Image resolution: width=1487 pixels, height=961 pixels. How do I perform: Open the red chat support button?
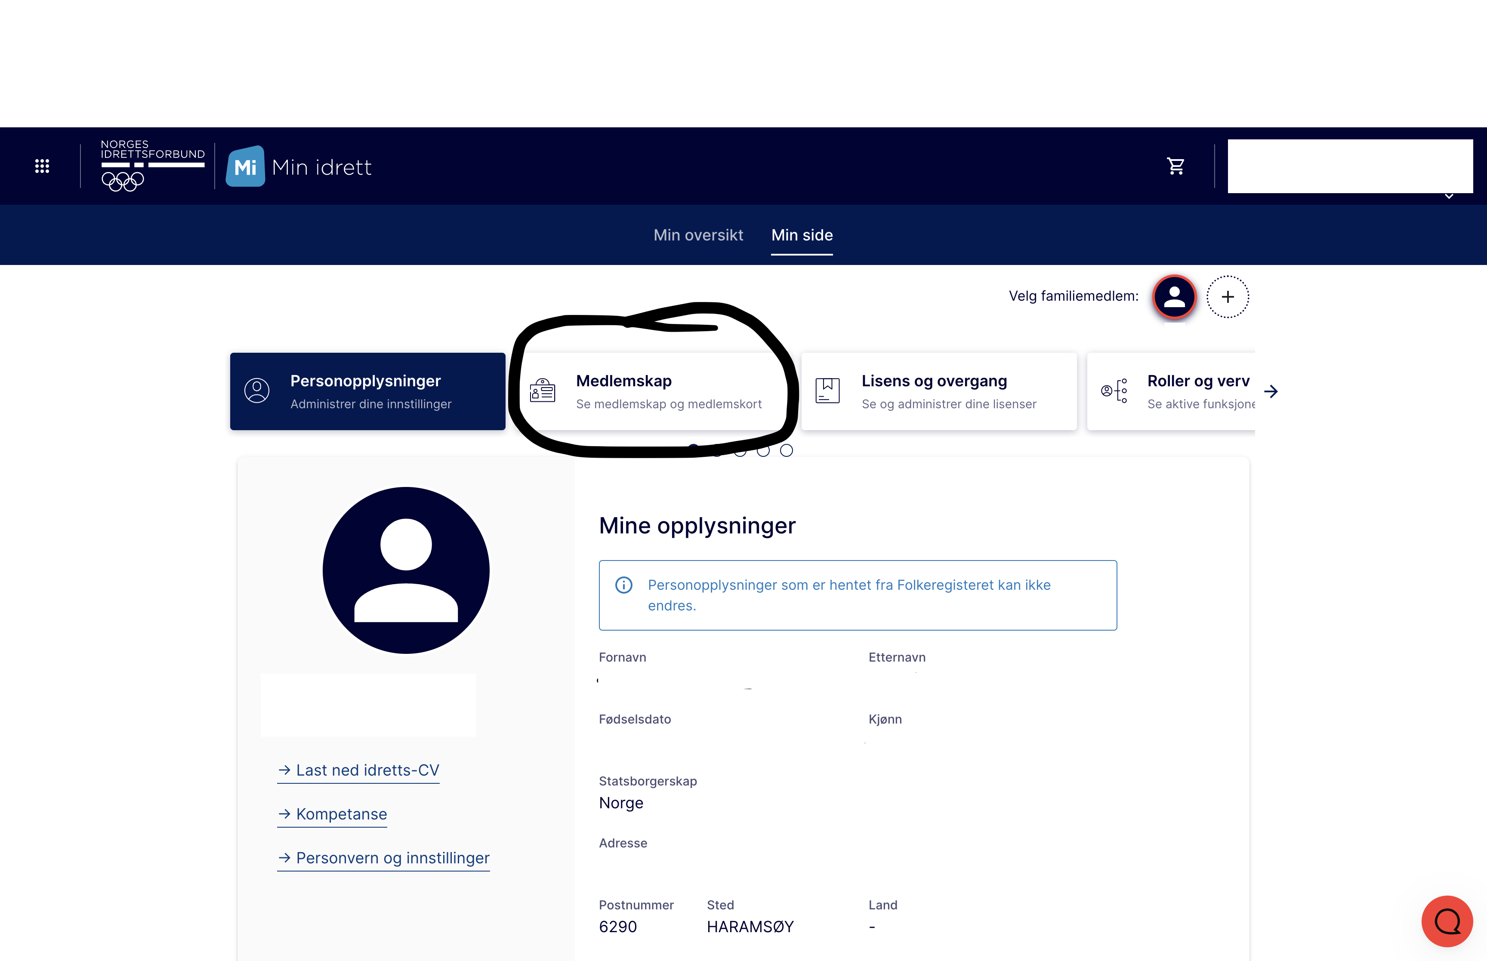[x=1447, y=921]
